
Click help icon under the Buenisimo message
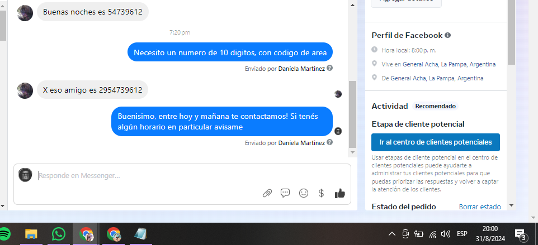pos(330,143)
